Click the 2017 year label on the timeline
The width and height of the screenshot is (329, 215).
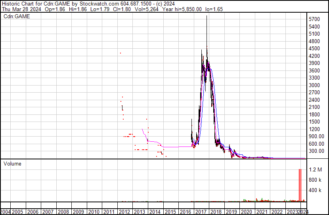click(x=201, y=212)
